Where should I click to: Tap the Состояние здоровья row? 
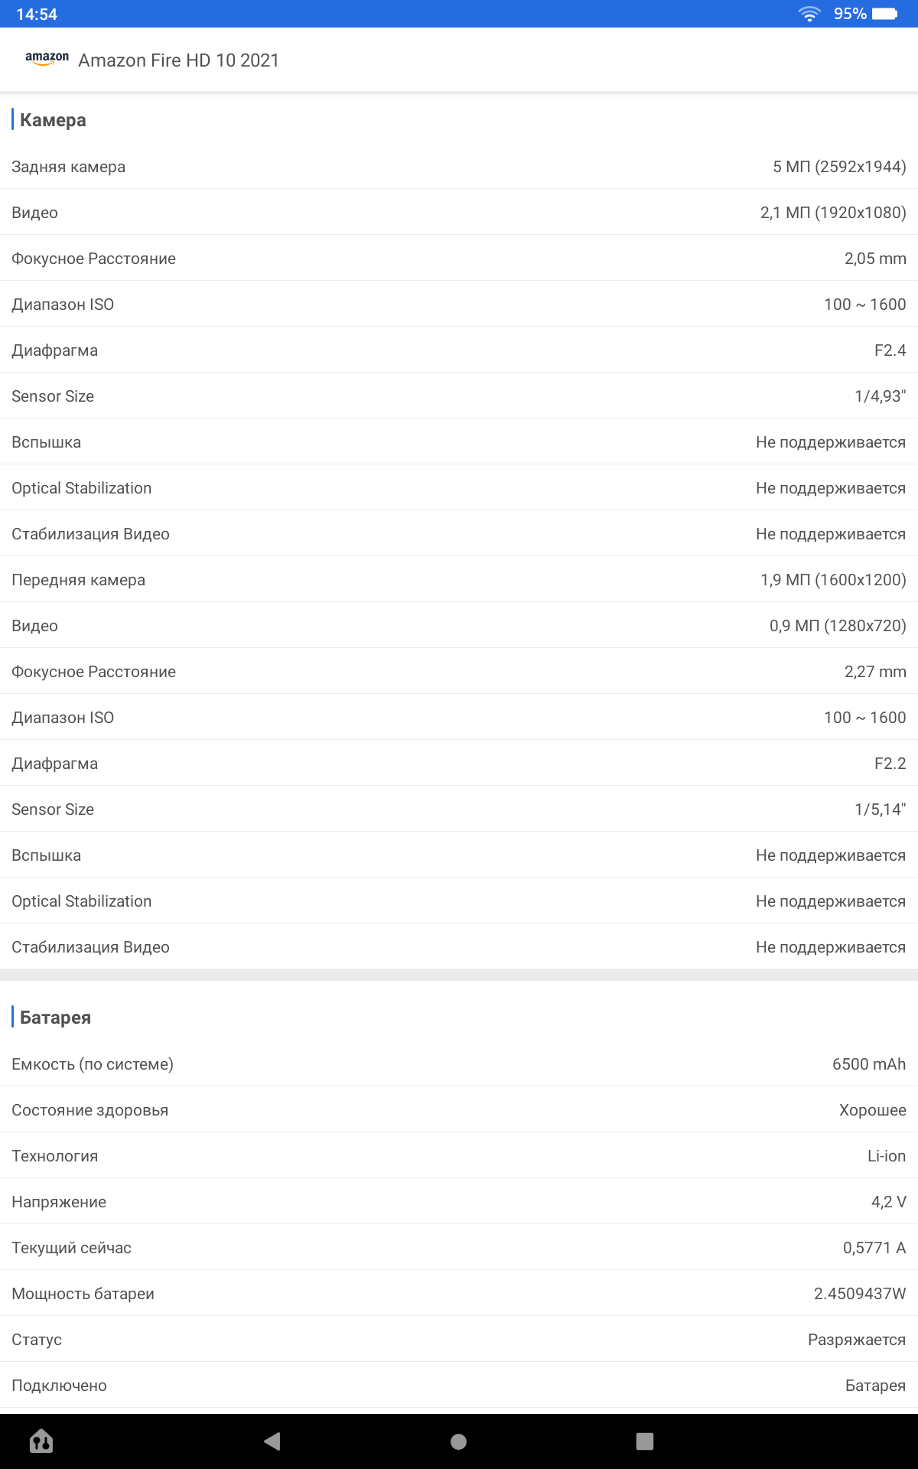[x=459, y=1110]
